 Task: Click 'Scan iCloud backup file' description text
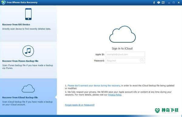[27, 103]
